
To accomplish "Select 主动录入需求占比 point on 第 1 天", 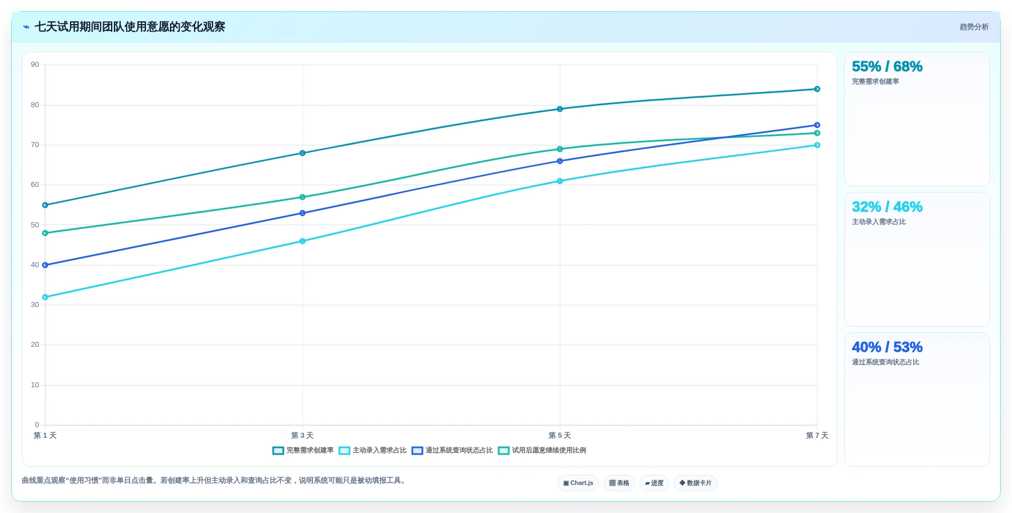I will pos(45,297).
